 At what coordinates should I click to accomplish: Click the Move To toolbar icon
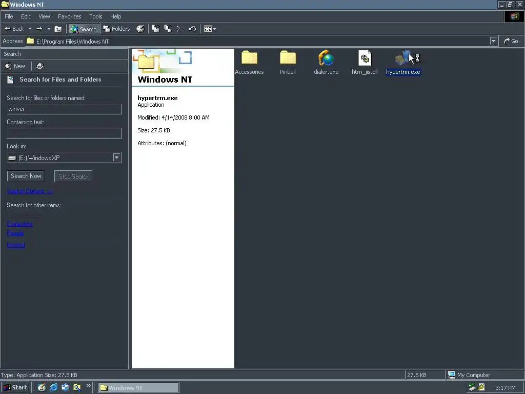156,29
